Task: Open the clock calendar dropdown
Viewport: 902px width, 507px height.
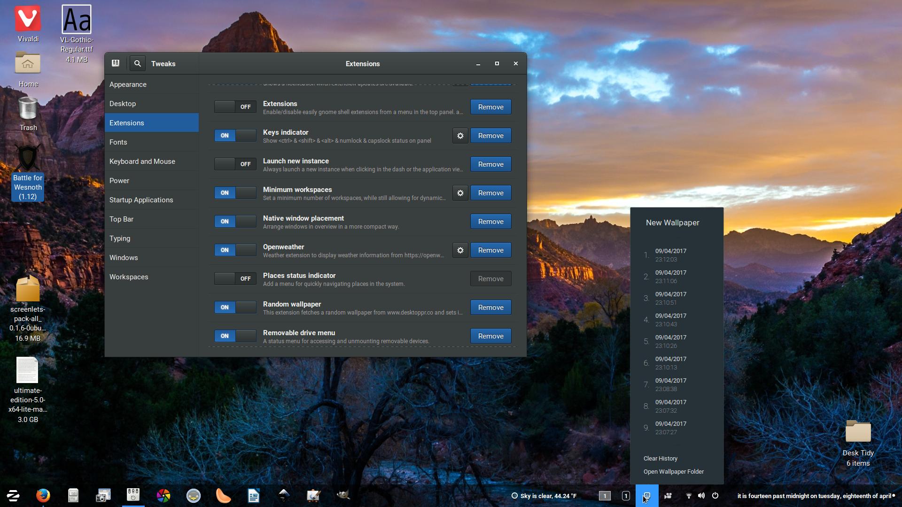Action: tap(815, 496)
